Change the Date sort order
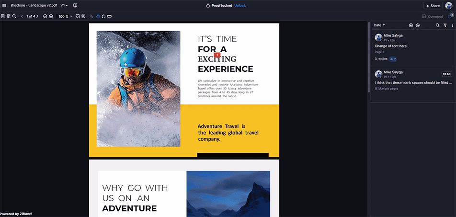The width and height of the screenshot is (456, 217). [379, 25]
